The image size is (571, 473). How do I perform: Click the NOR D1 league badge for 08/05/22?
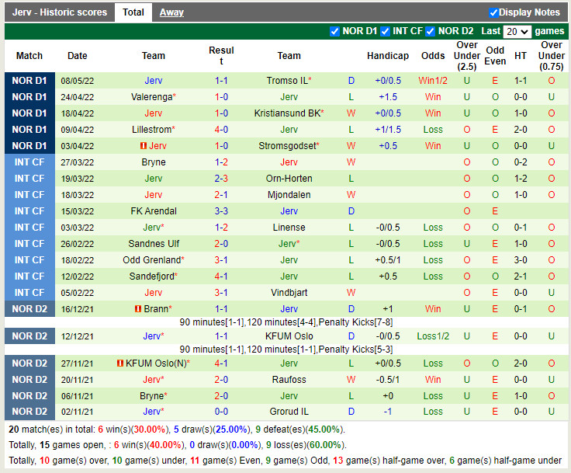29,81
